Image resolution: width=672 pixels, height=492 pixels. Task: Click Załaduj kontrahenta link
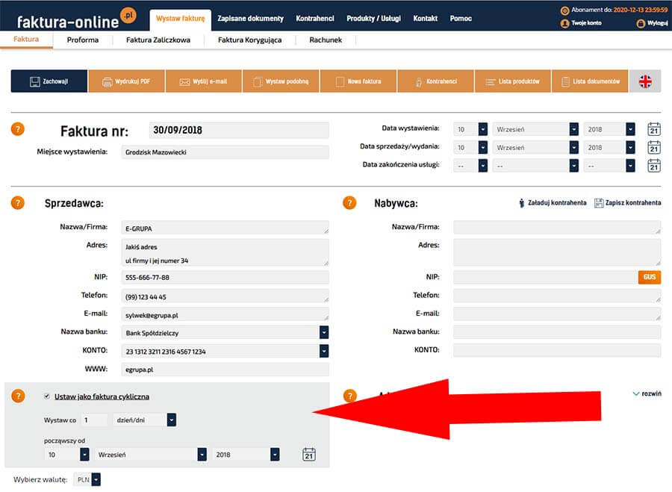pyautogui.click(x=553, y=203)
